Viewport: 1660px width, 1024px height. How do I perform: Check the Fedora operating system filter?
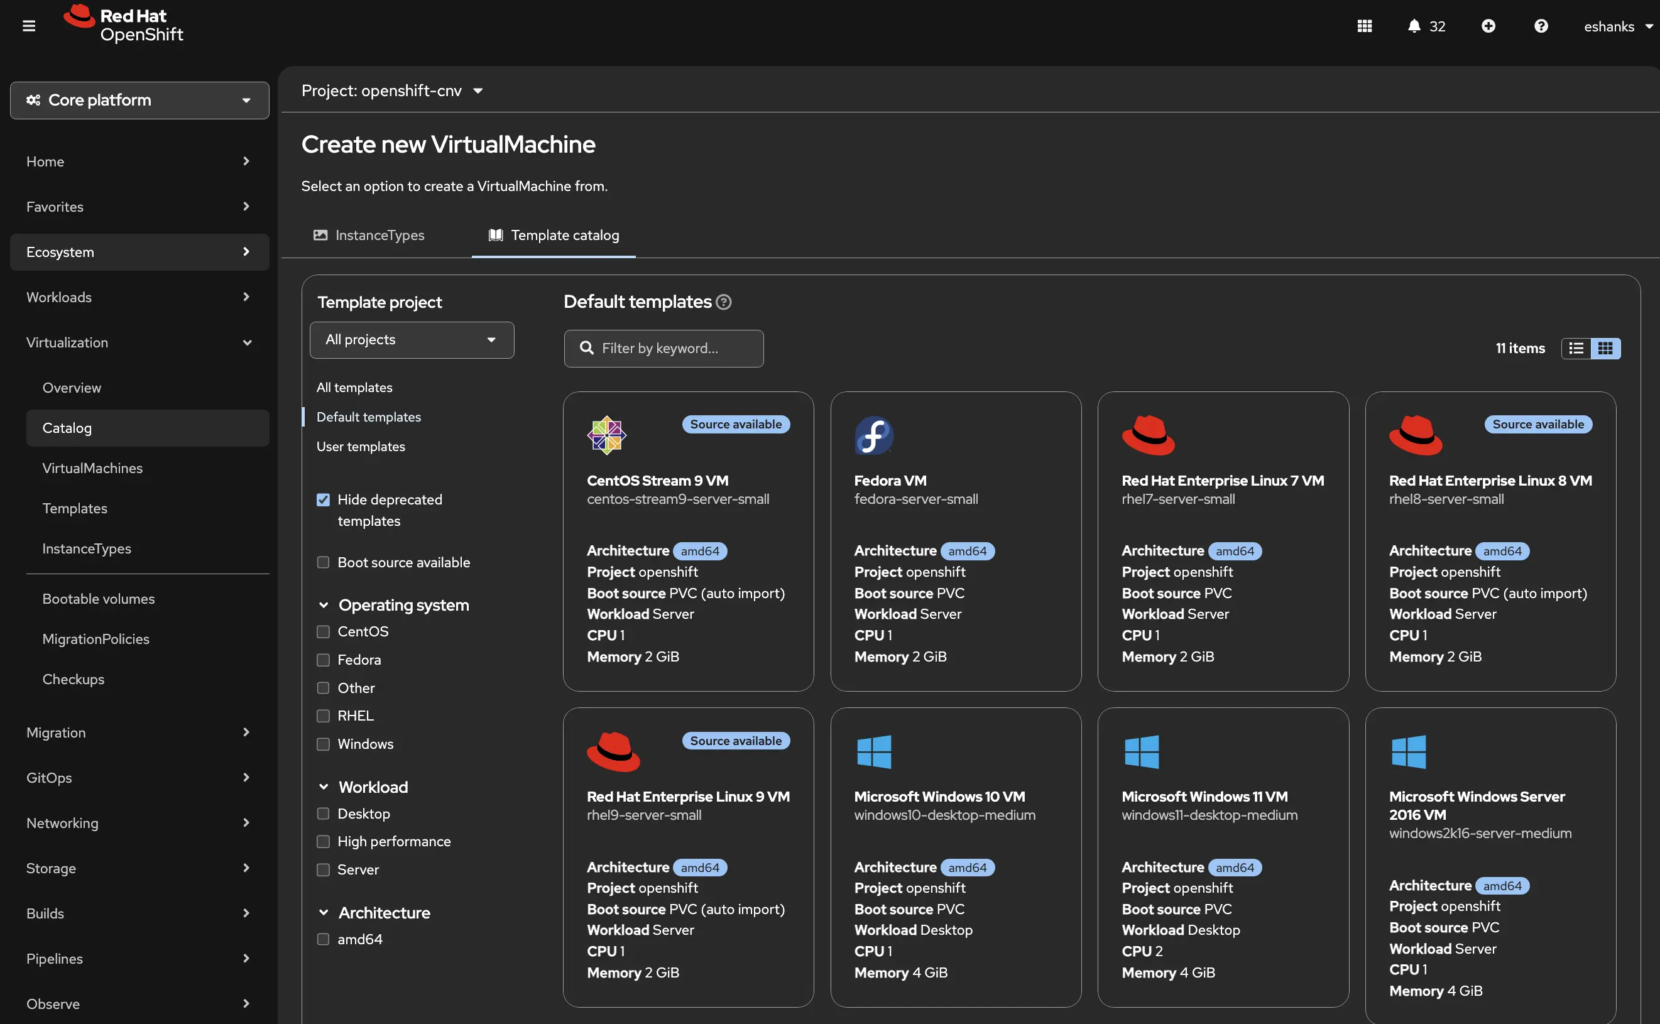point(323,660)
